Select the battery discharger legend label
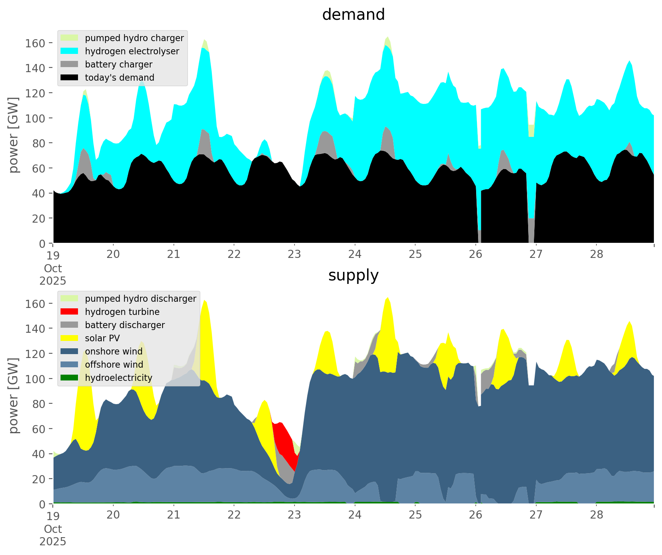662x555 pixels. [125, 325]
